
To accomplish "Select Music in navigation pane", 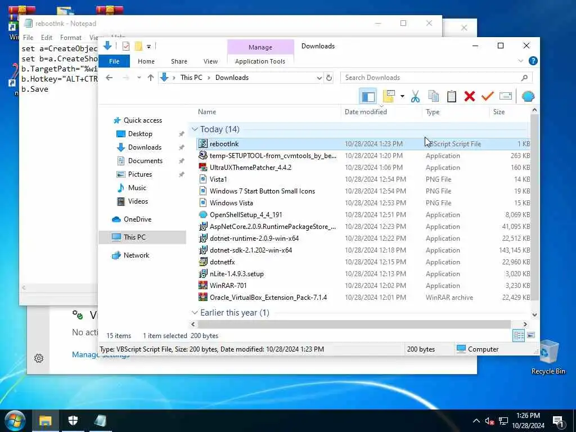I will 137,188.
